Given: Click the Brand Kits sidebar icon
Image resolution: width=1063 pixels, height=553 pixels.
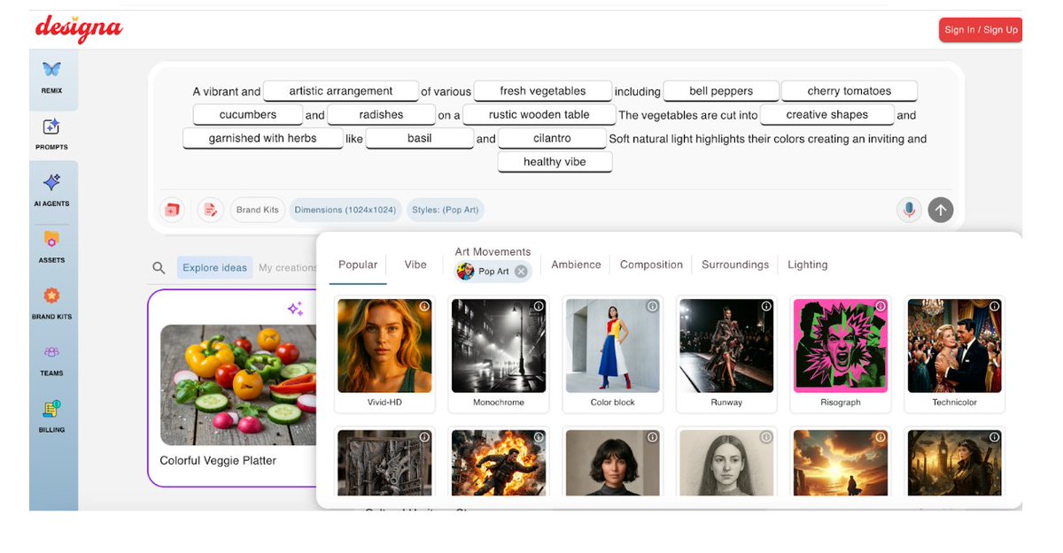Looking at the screenshot, I should pyautogui.click(x=51, y=299).
